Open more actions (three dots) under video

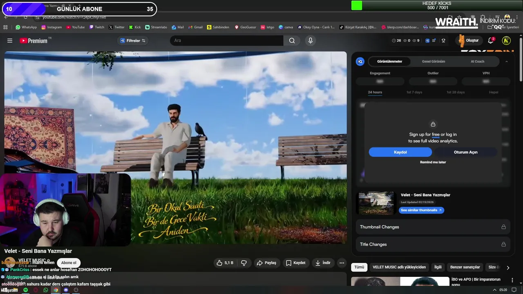click(342, 263)
